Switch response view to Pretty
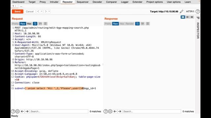 click(108, 24)
